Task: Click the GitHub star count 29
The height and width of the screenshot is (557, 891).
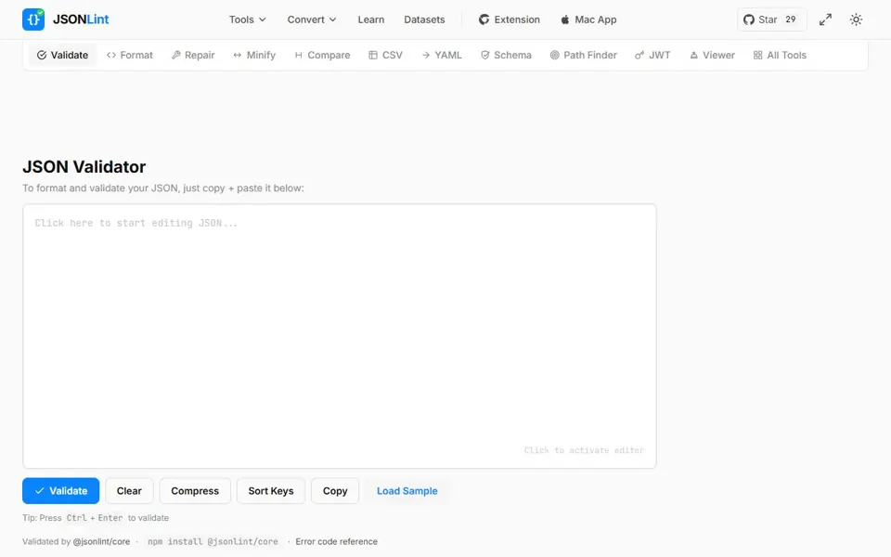Action: [x=791, y=19]
